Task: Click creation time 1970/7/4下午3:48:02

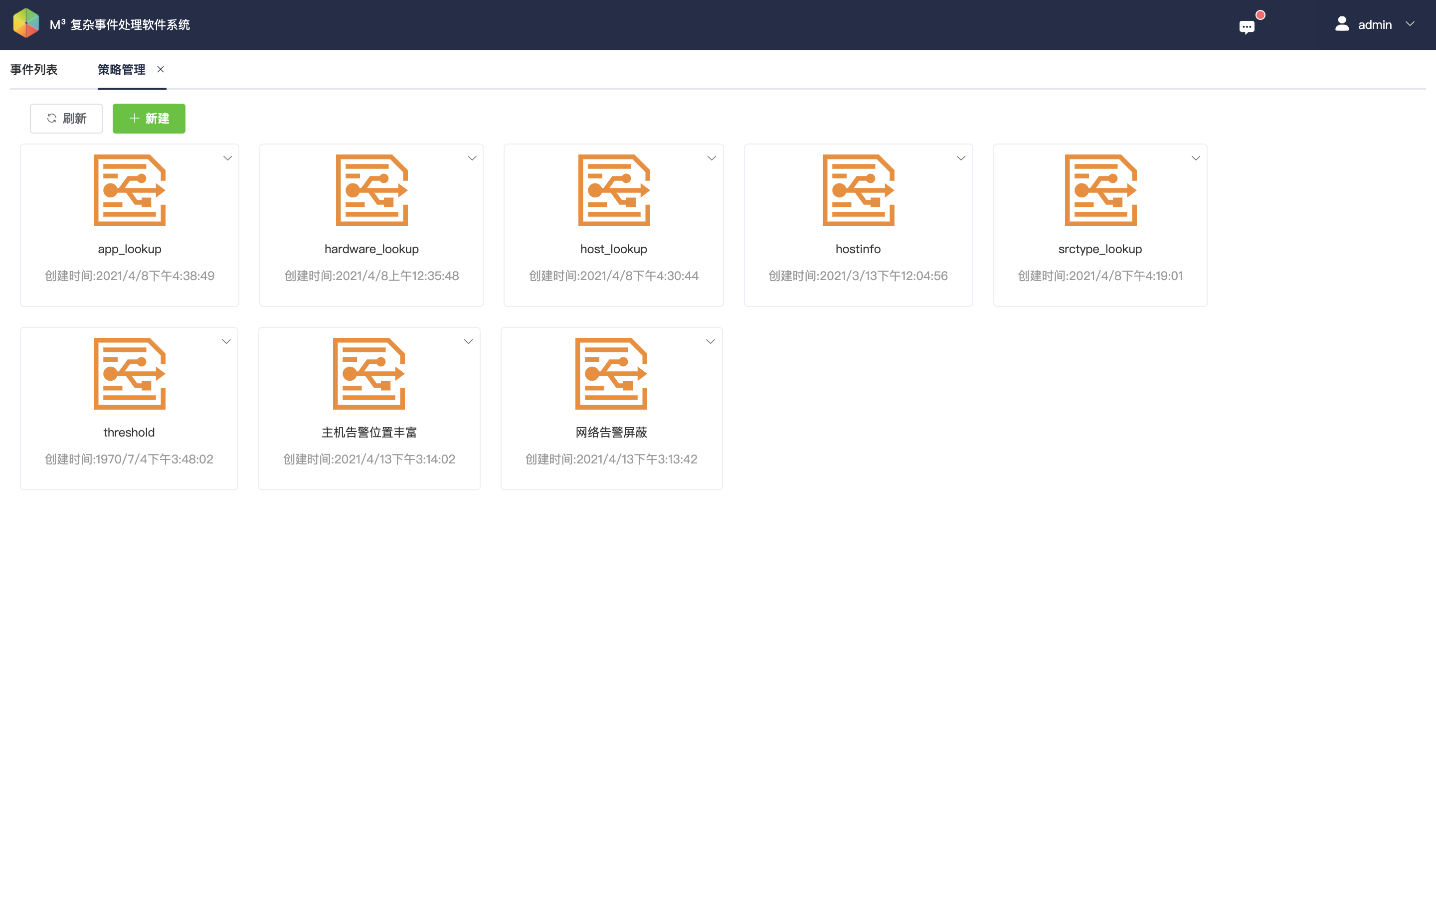Action: (x=129, y=459)
